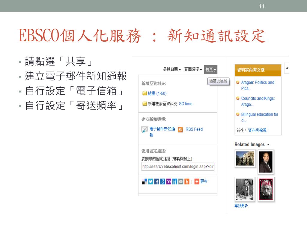Click the 使用固定連結 section label

(x=154, y=151)
